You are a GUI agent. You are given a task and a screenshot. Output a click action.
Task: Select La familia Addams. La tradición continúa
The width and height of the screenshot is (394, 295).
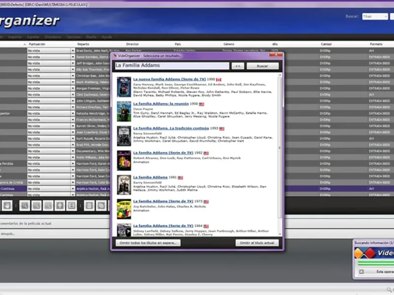(x=171, y=128)
